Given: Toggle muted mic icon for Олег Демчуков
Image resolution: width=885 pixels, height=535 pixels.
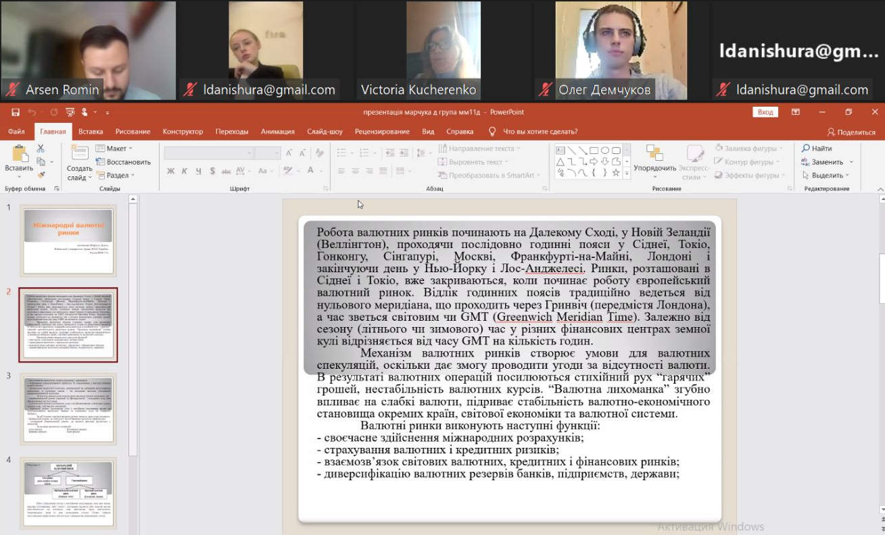Looking at the screenshot, I should click(x=545, y=90).
